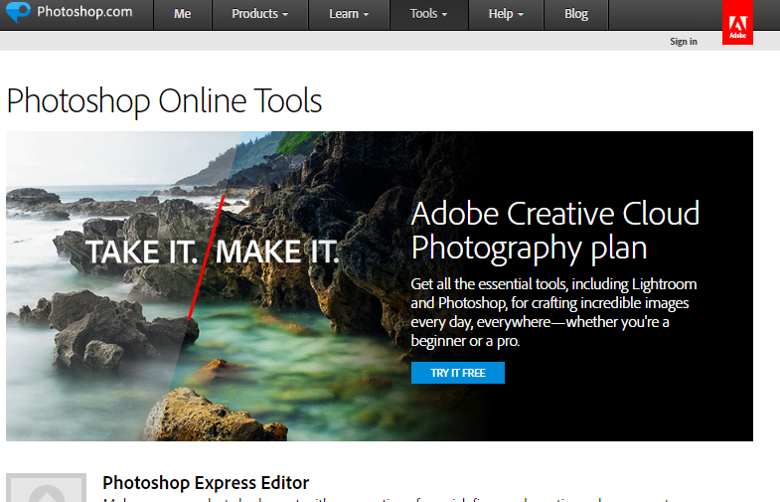Click the red Adobe logo
The width and height of the screenshot is (780, 502).
(x=737, y=23)
